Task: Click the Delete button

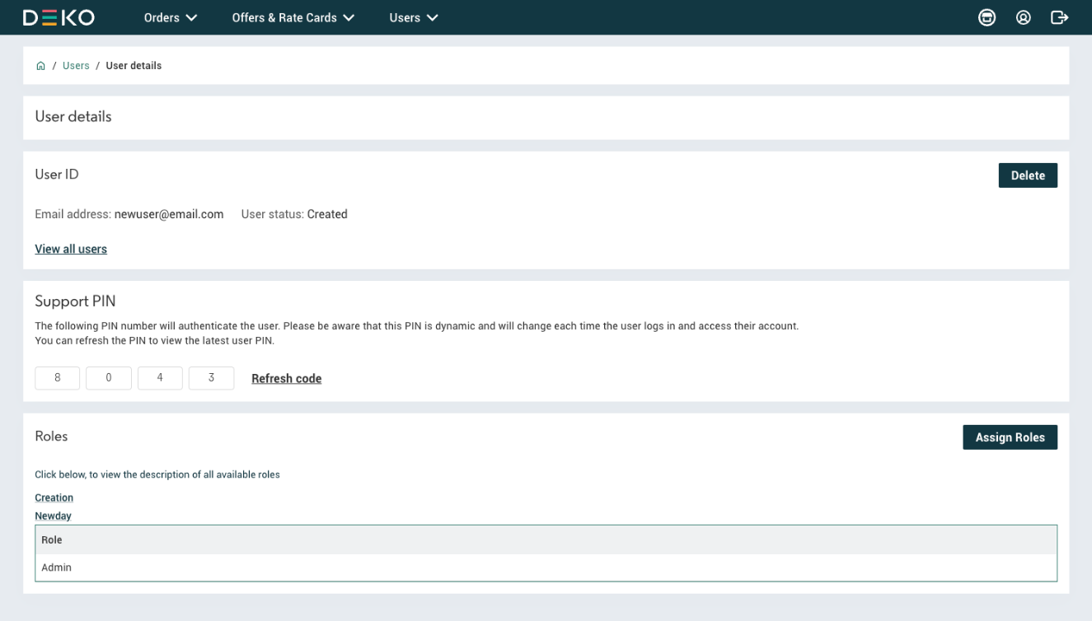Action: click(1028, 175)
